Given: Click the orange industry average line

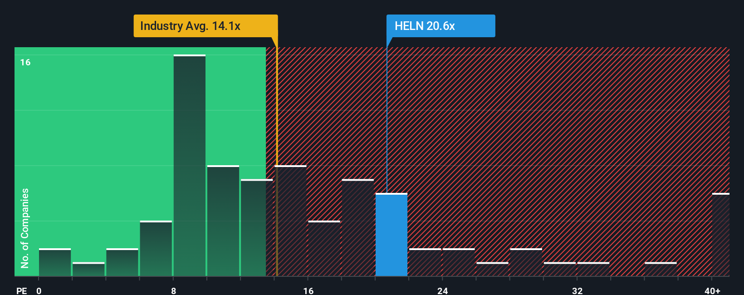Looking at the screenshot, I should tap(277, 157).
